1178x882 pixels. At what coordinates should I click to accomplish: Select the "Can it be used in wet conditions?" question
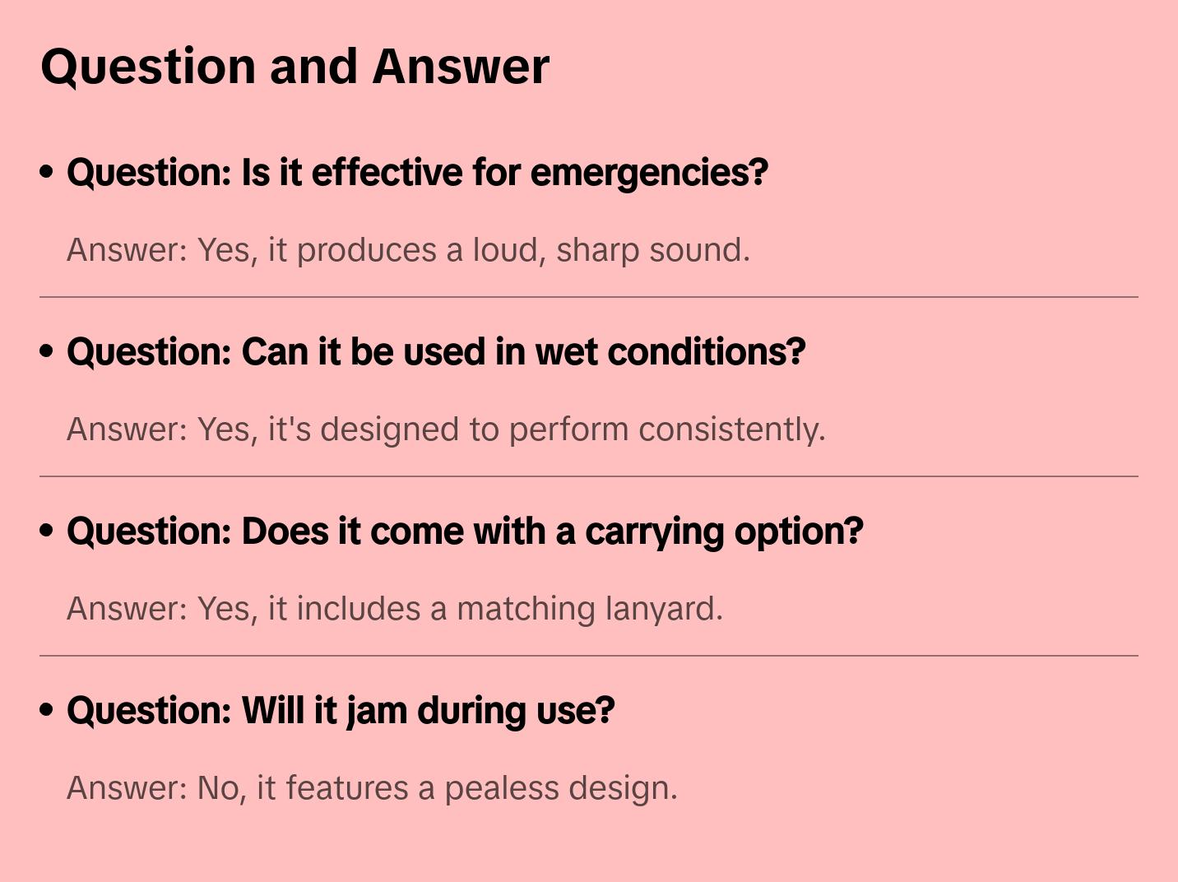point(436,352)
